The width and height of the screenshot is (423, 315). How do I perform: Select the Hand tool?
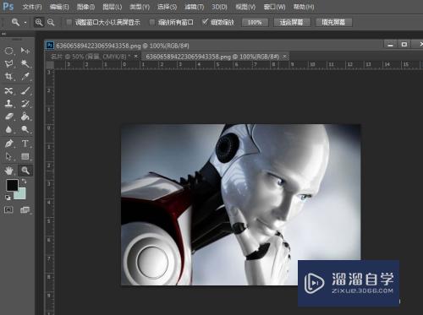pyautogui.click(x=8, y=171)
